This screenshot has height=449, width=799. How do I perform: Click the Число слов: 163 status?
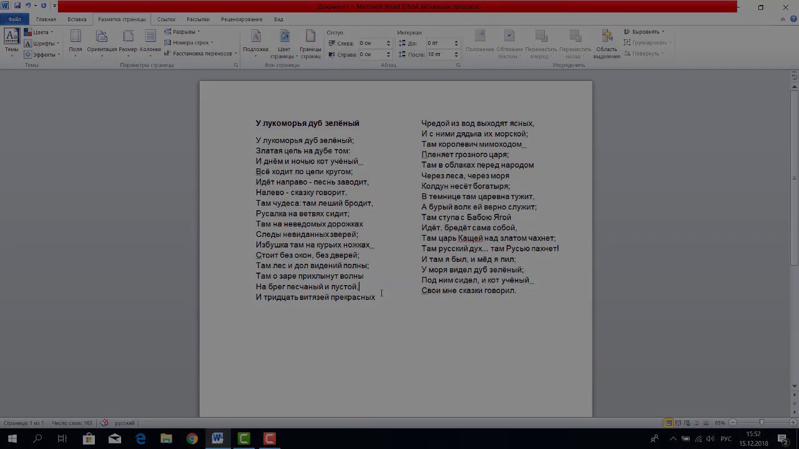click(72, 423)
